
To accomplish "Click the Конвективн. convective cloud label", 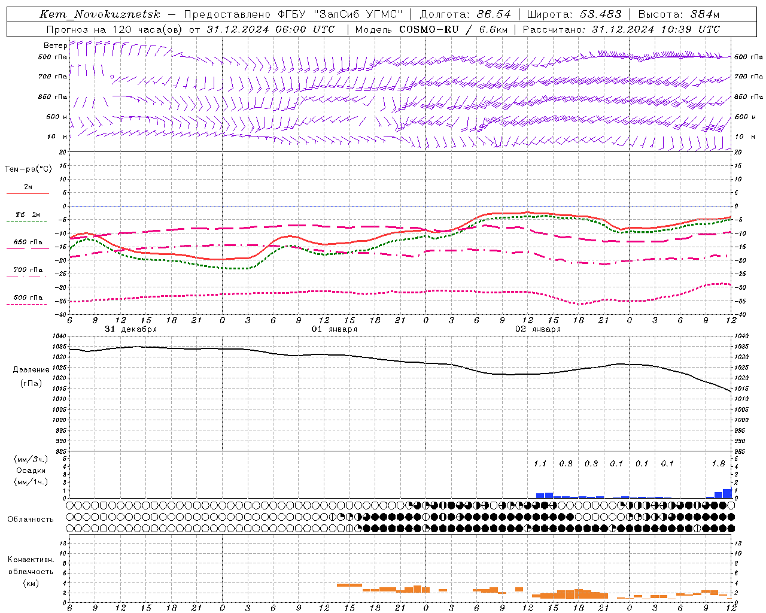I will click(31, 560).
